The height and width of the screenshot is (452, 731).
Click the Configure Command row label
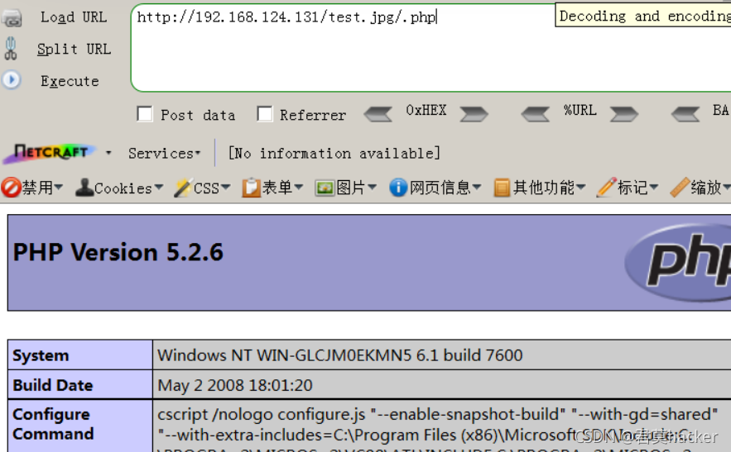(53, 424)
